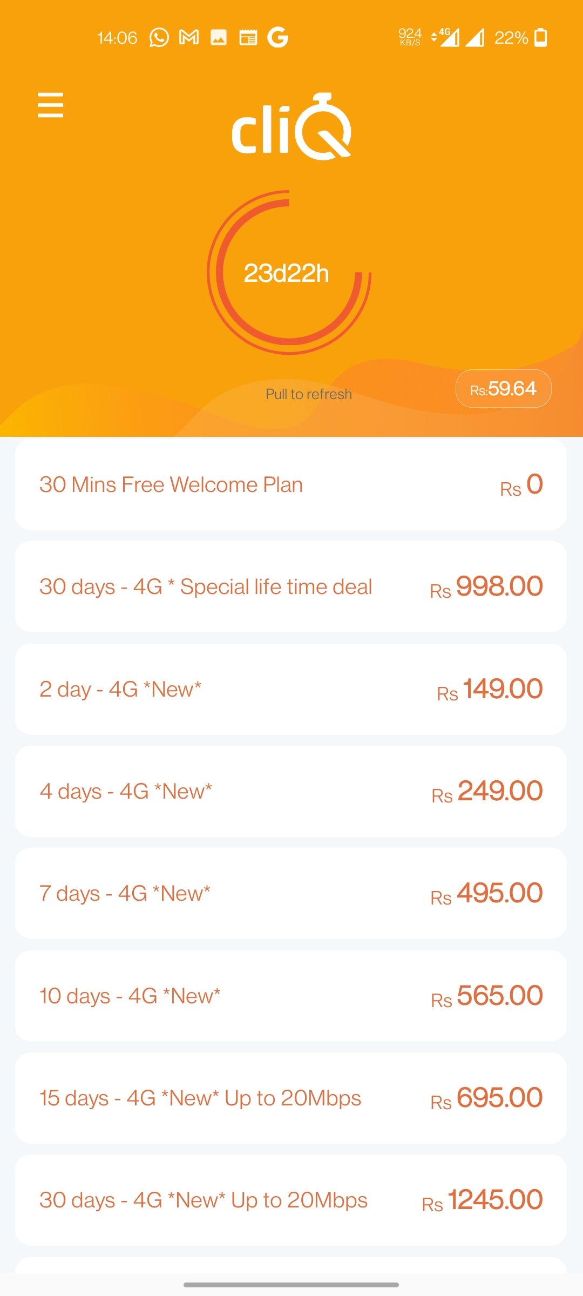Select 15 days 4G Up to 20Mbps

pyautogui.click(x=291, y=1098)
